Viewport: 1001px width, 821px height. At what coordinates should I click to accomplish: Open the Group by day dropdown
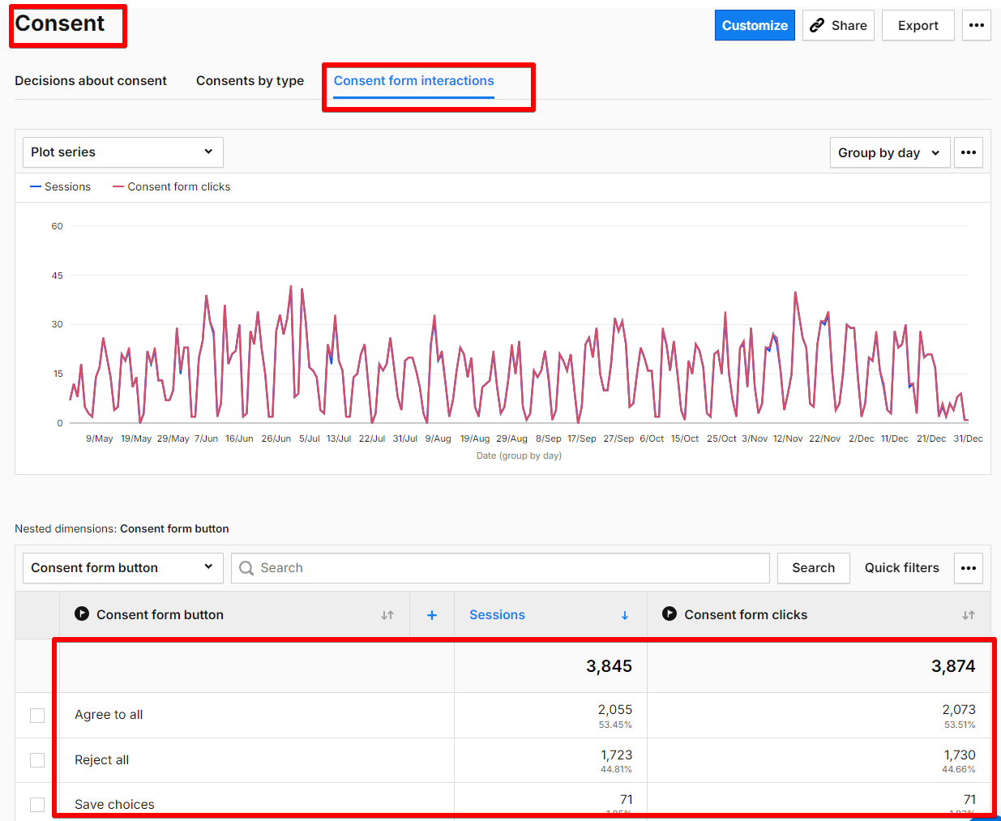click(x=889, y=152)
